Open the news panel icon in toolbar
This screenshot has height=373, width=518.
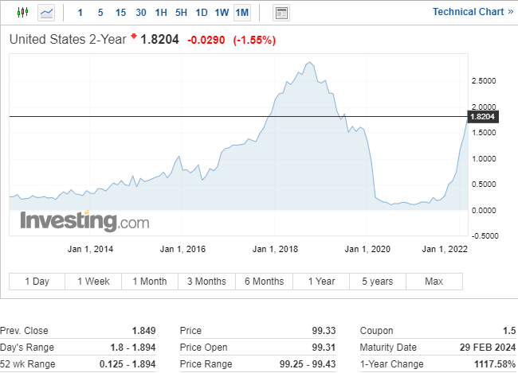(281, 13)
